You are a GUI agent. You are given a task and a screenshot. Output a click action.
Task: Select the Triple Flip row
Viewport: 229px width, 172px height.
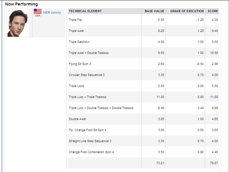click(143, 20)
